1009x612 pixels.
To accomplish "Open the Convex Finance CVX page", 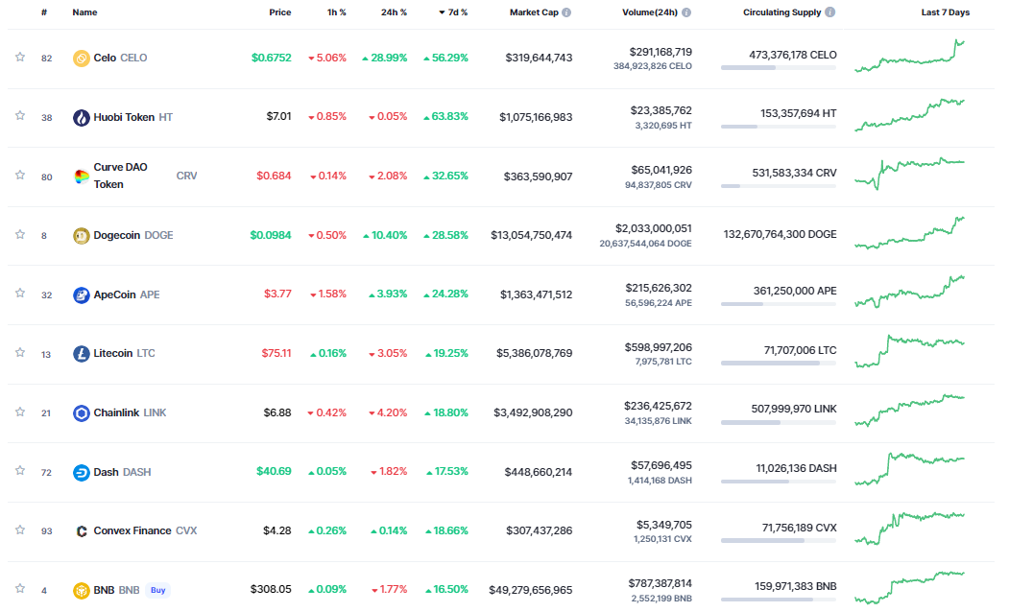I will (x=145, y=530).
